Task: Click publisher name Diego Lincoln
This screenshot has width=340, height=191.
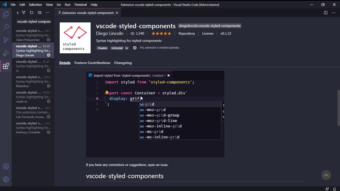Action: point(109,33)
